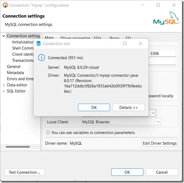Switch to the Main tab
The image size is (184, 183).
click(x=49, y=38)
